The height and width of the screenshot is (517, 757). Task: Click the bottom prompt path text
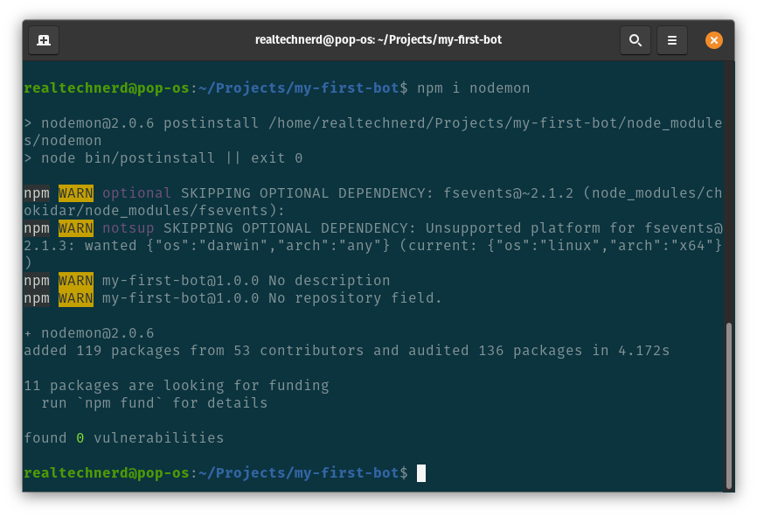[x=299, y=472]
